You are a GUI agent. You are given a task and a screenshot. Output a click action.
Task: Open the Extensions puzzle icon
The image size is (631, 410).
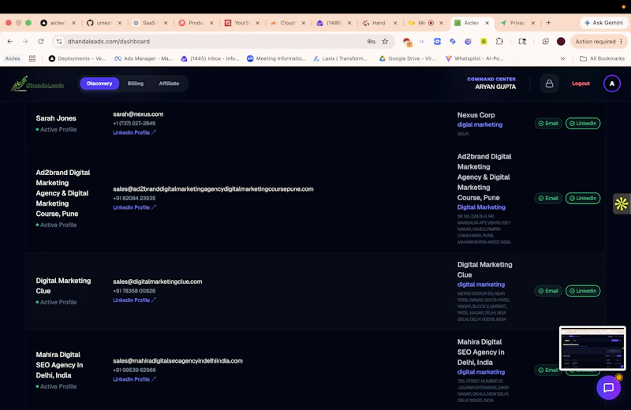coord(499,42)
